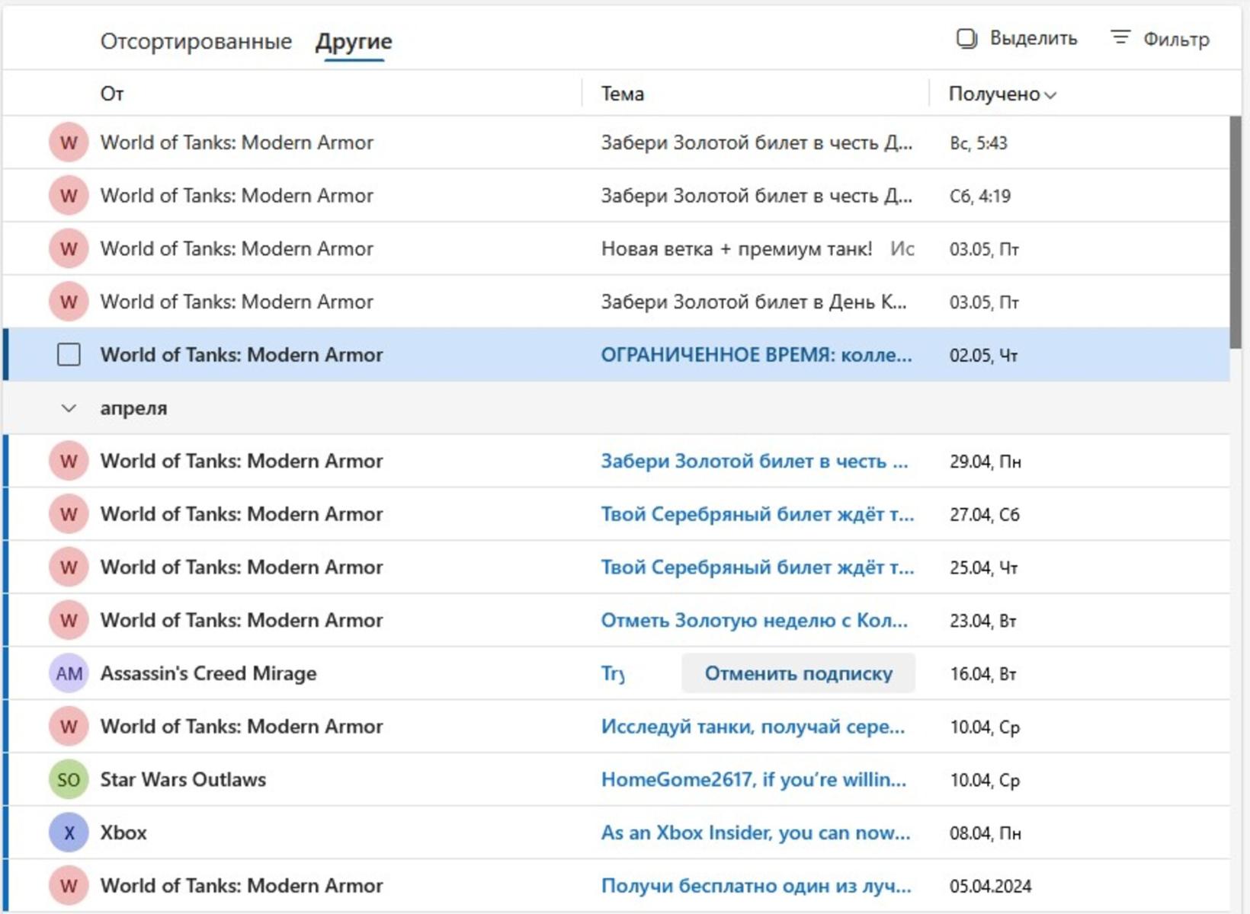Click avatar of the 29.04 email
Image resolution: width=1250 pixels, height=914 pixels.
pos(69,461)
